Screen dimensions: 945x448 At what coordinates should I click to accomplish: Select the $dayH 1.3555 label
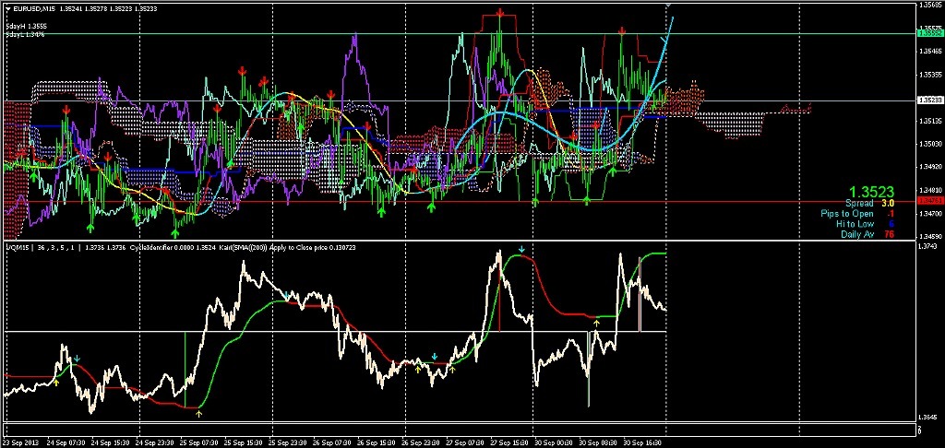pos(27,27)
